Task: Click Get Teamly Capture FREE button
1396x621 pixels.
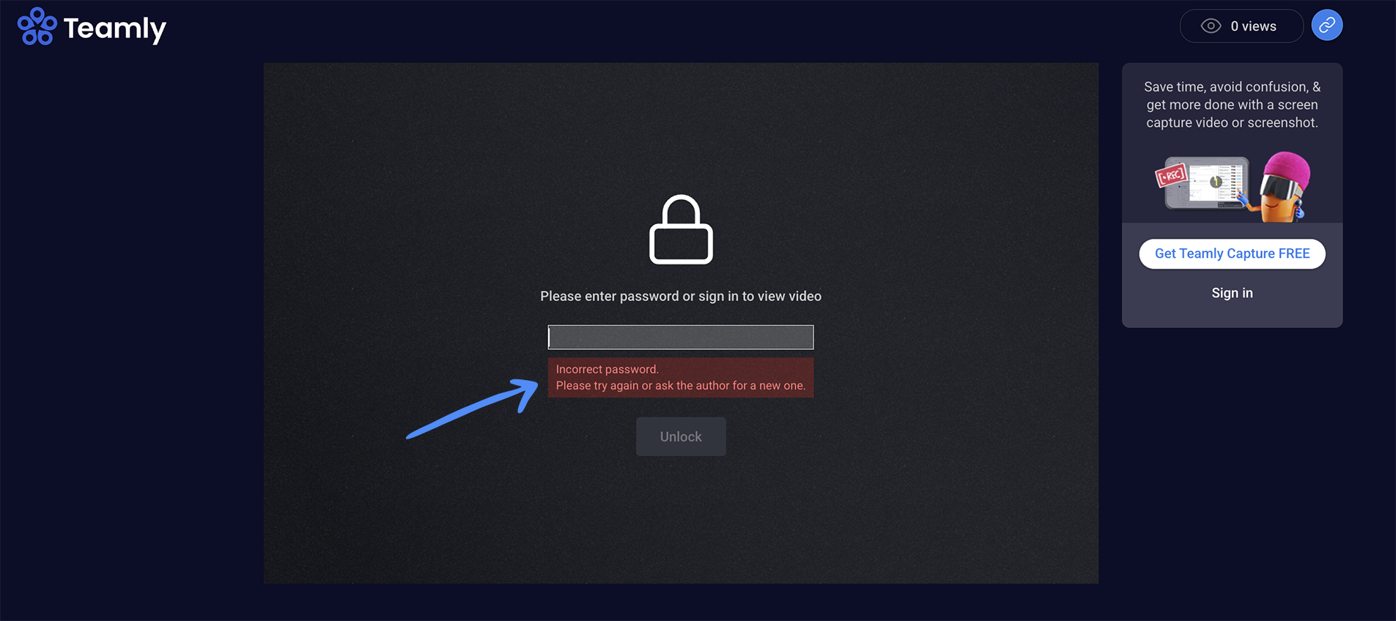Action: click(x=1232, y=254)
